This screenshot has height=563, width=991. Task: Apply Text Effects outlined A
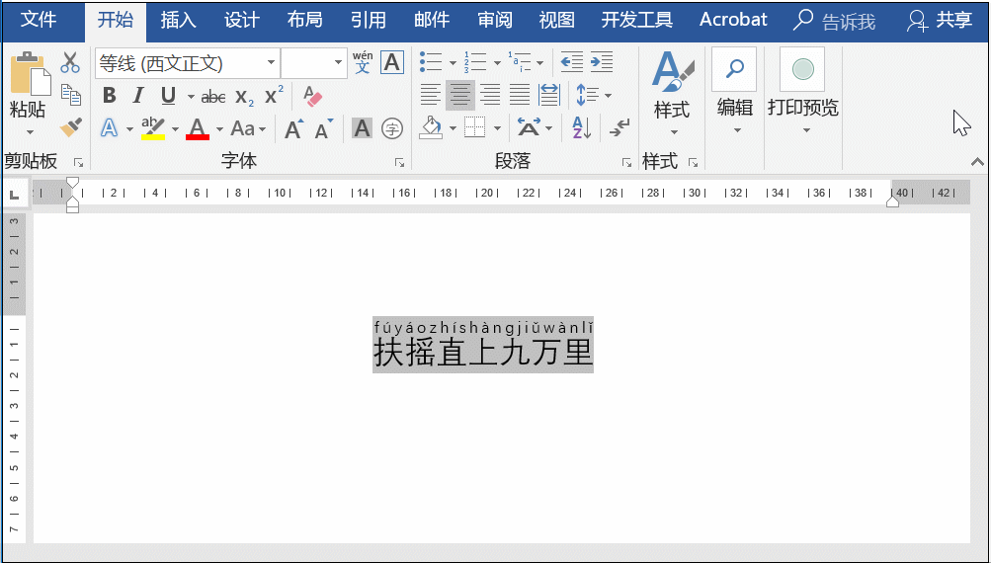[110, 128]
